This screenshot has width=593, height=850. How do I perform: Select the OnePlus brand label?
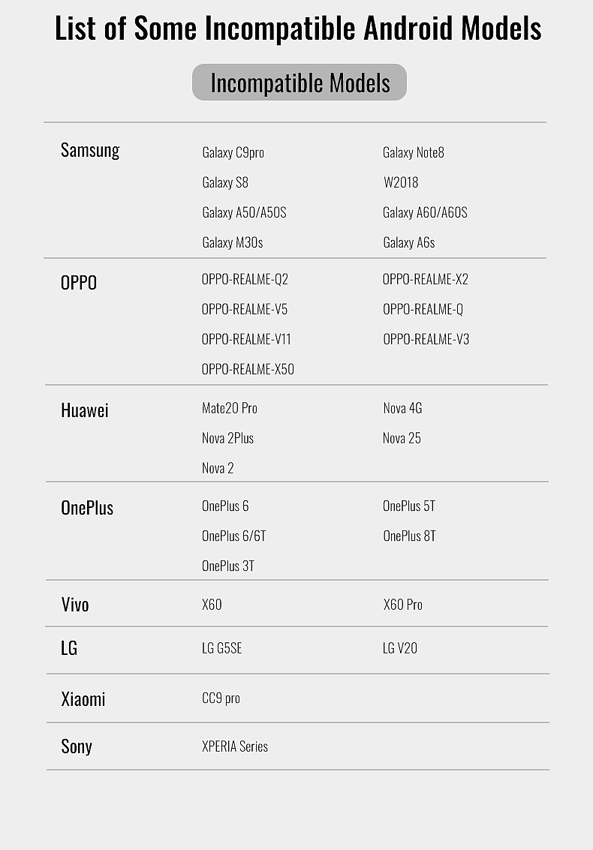[87, 508]
